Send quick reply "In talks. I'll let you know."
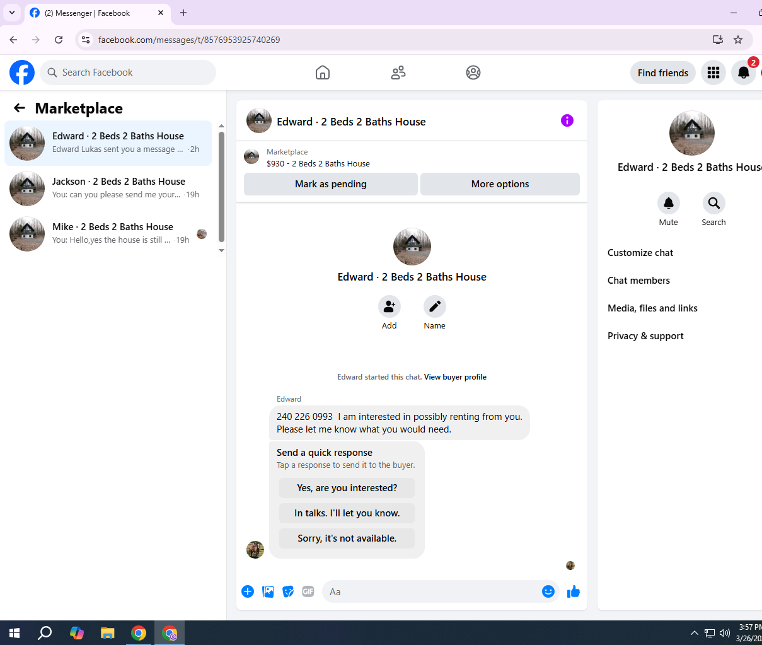The width and height of the screenshot is (762, 645). 347,513
